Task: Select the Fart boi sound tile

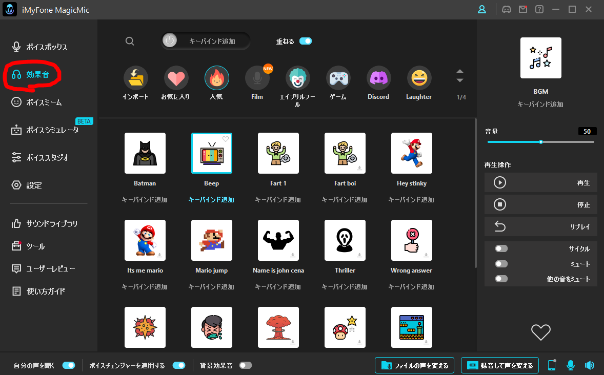Action: (345, 153)
